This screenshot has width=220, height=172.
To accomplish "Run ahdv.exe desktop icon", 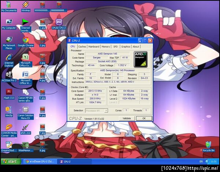I will (26, 129).
